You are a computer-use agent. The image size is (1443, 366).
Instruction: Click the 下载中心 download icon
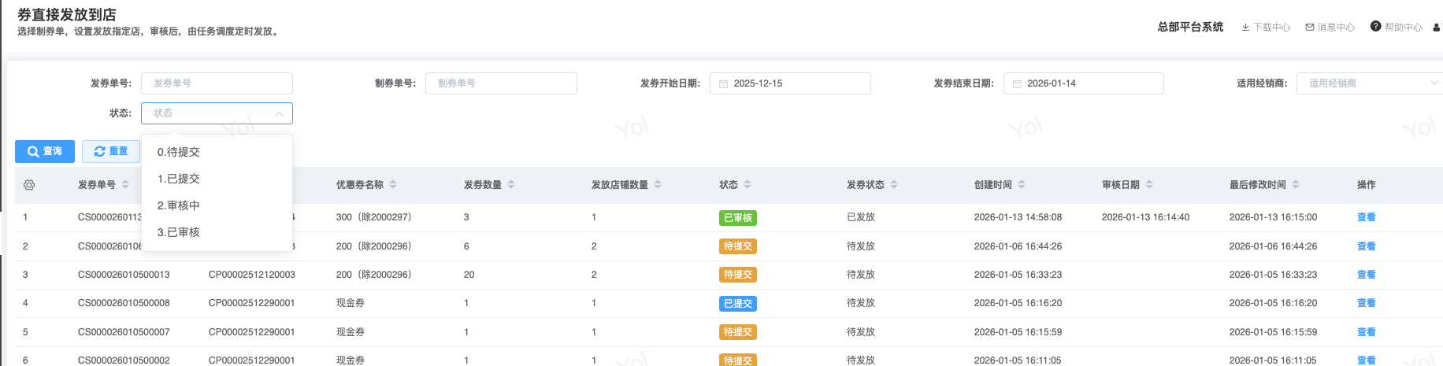tap(1245, 28)
